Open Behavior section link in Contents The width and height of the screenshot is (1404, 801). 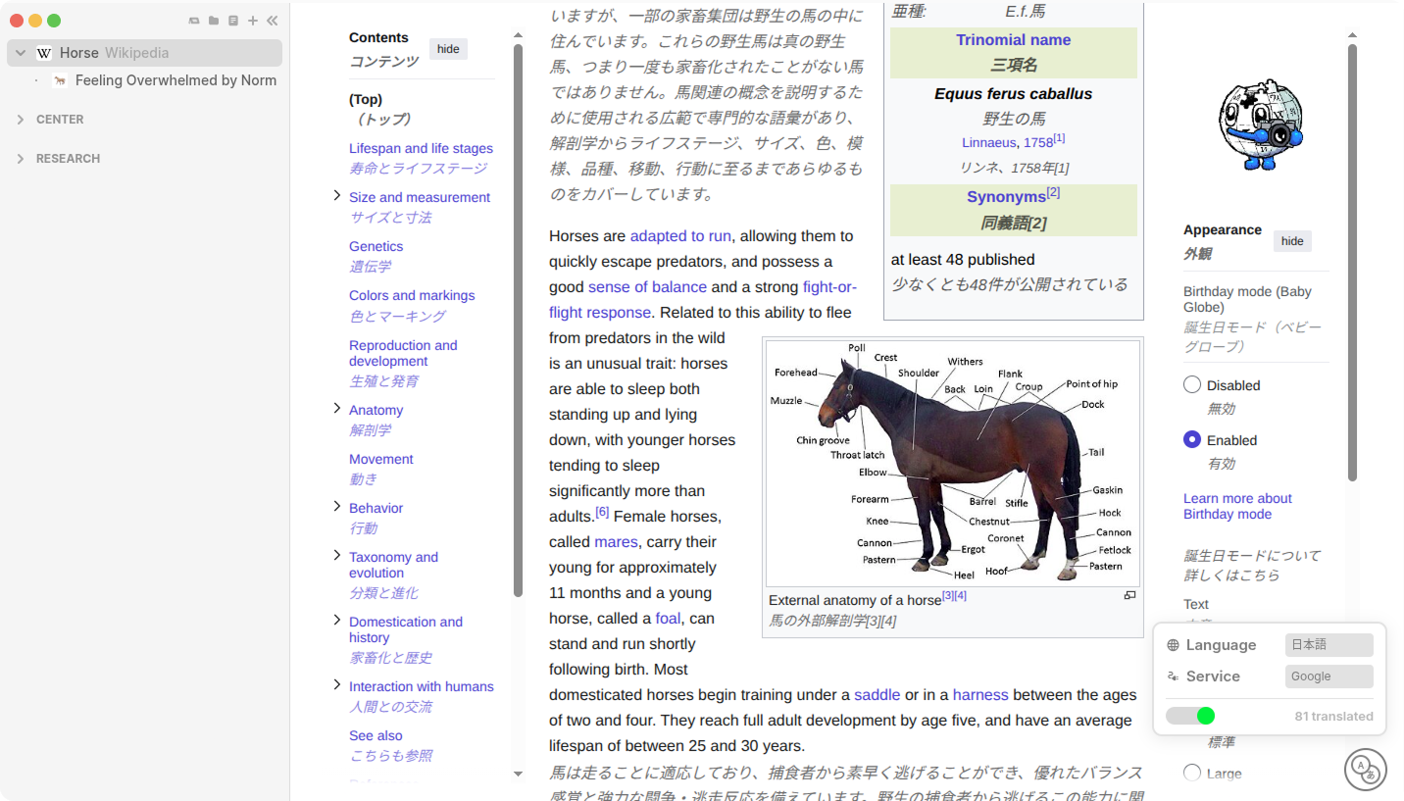(376, 508)
